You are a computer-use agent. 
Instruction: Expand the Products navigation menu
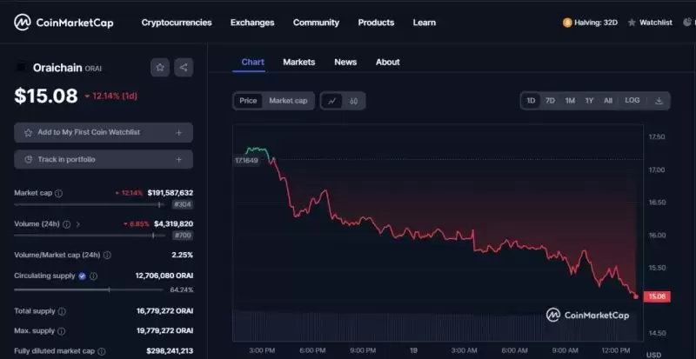(x=376, y=23)
